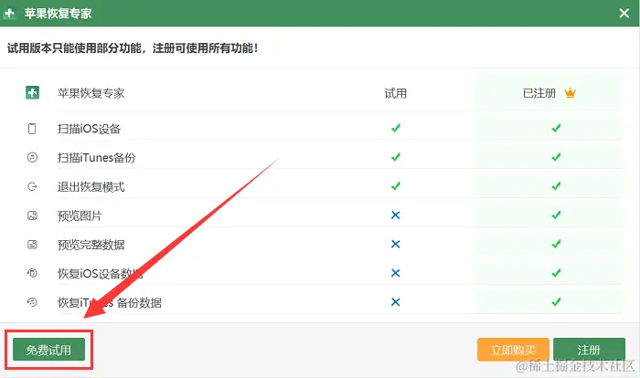Click the registered checkmark for 扫描iOS设备
Screen dimensions: 640x378
[556, 128]
